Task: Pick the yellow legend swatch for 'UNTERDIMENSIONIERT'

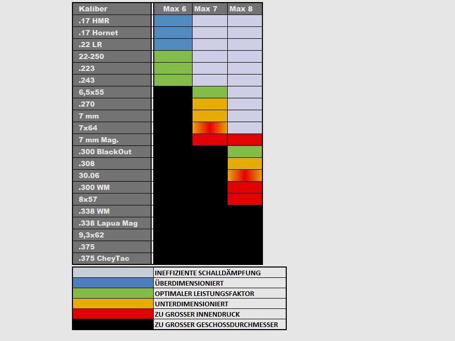Action: [113, 304]
